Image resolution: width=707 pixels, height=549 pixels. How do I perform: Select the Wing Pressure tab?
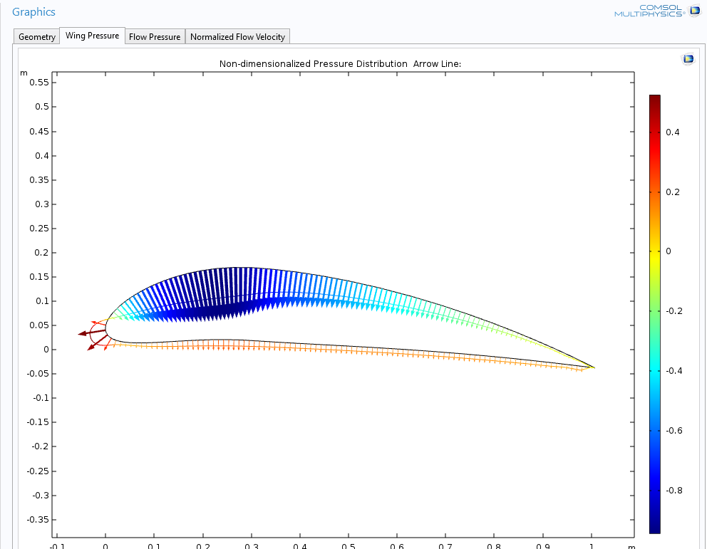(x=93, y=36)
